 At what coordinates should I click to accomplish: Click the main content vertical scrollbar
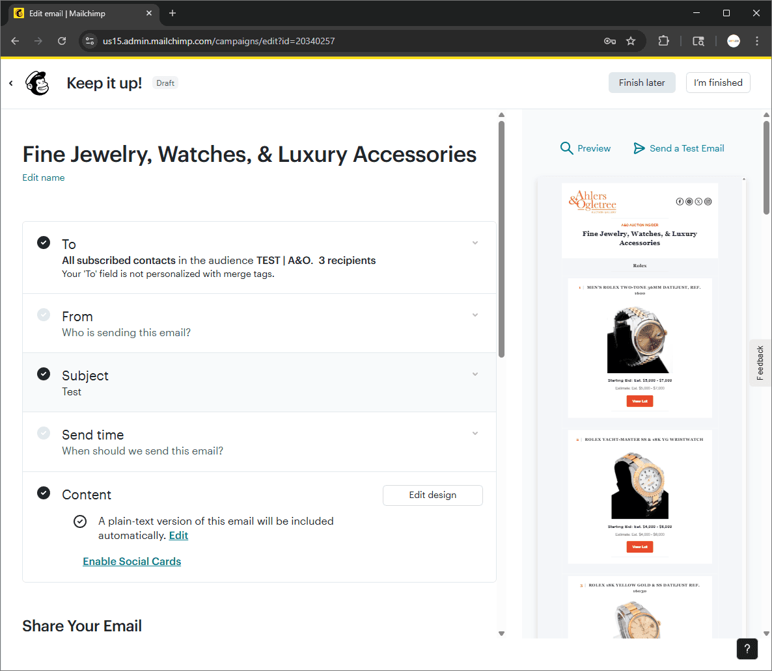click(501, 239)
